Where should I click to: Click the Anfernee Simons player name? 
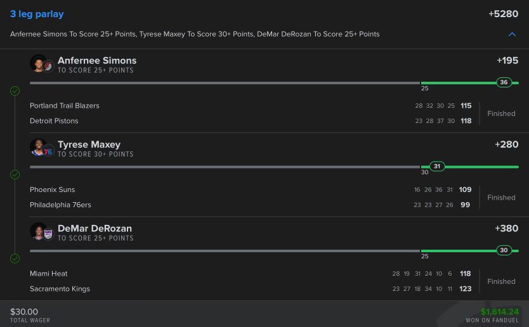(97, 61)
